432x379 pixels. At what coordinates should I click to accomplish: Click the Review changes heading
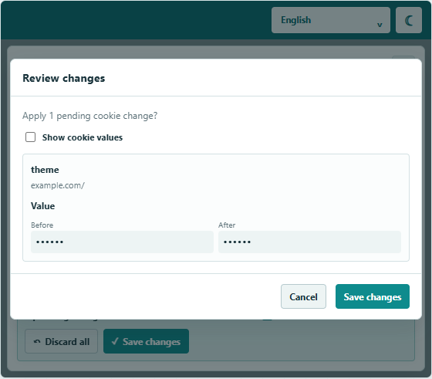point(63,78)
